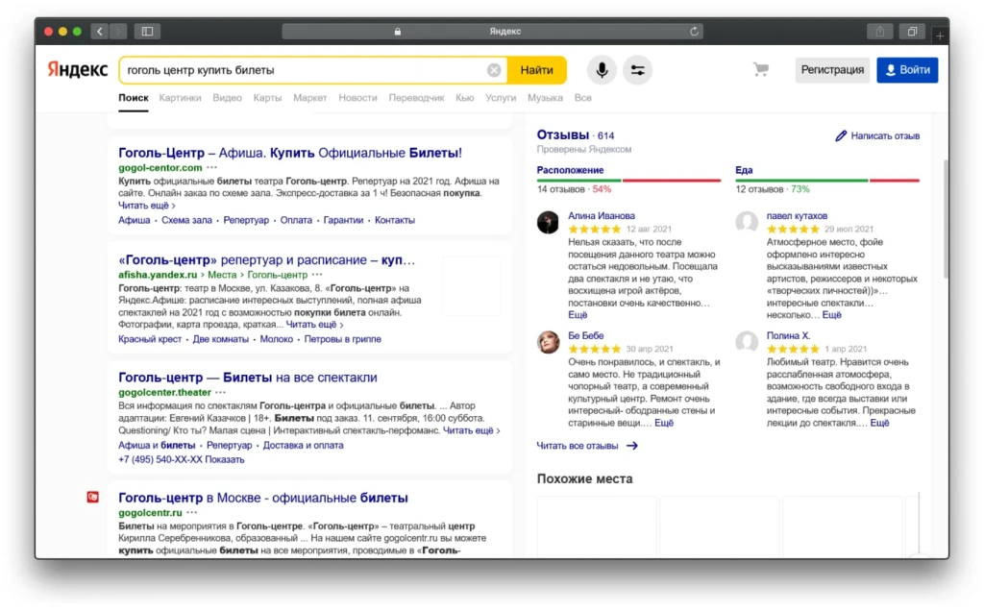Image resolution: width=984 pixels, height=611 pixels.
Task: Switch to the Картинки tab
Action: tap(180, 98)
